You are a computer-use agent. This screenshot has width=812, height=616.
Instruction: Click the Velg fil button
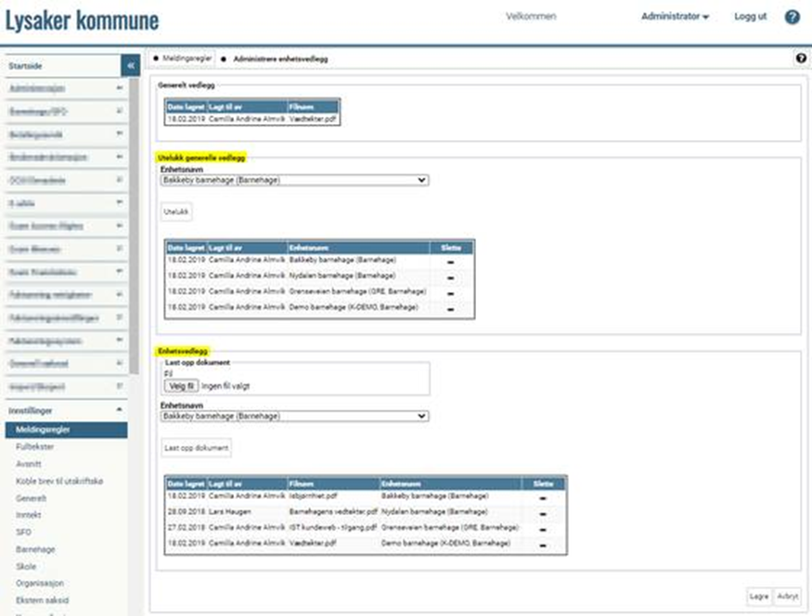[180, 385]
